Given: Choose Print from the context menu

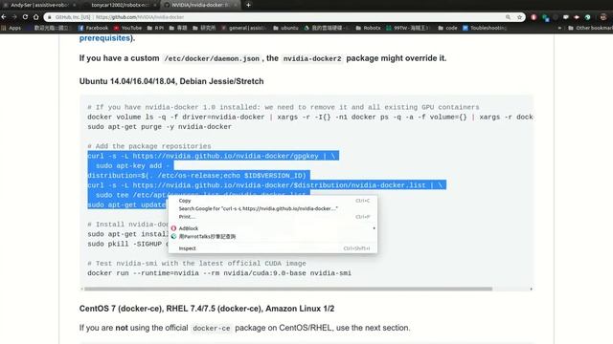Looking at the screenshot, I should click(273, 217).
